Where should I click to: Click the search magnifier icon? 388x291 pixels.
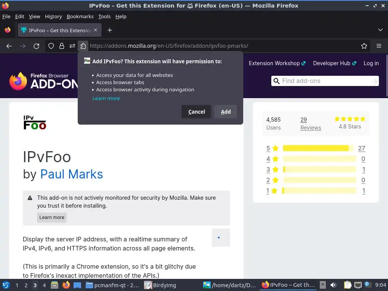pos(276,81)
